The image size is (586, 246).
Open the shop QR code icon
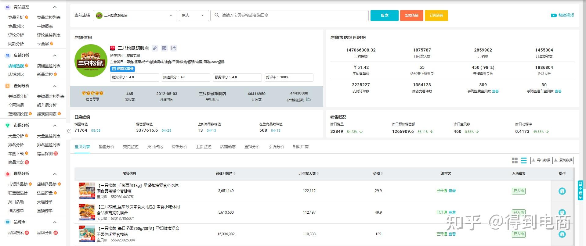(x=164, y=48)
